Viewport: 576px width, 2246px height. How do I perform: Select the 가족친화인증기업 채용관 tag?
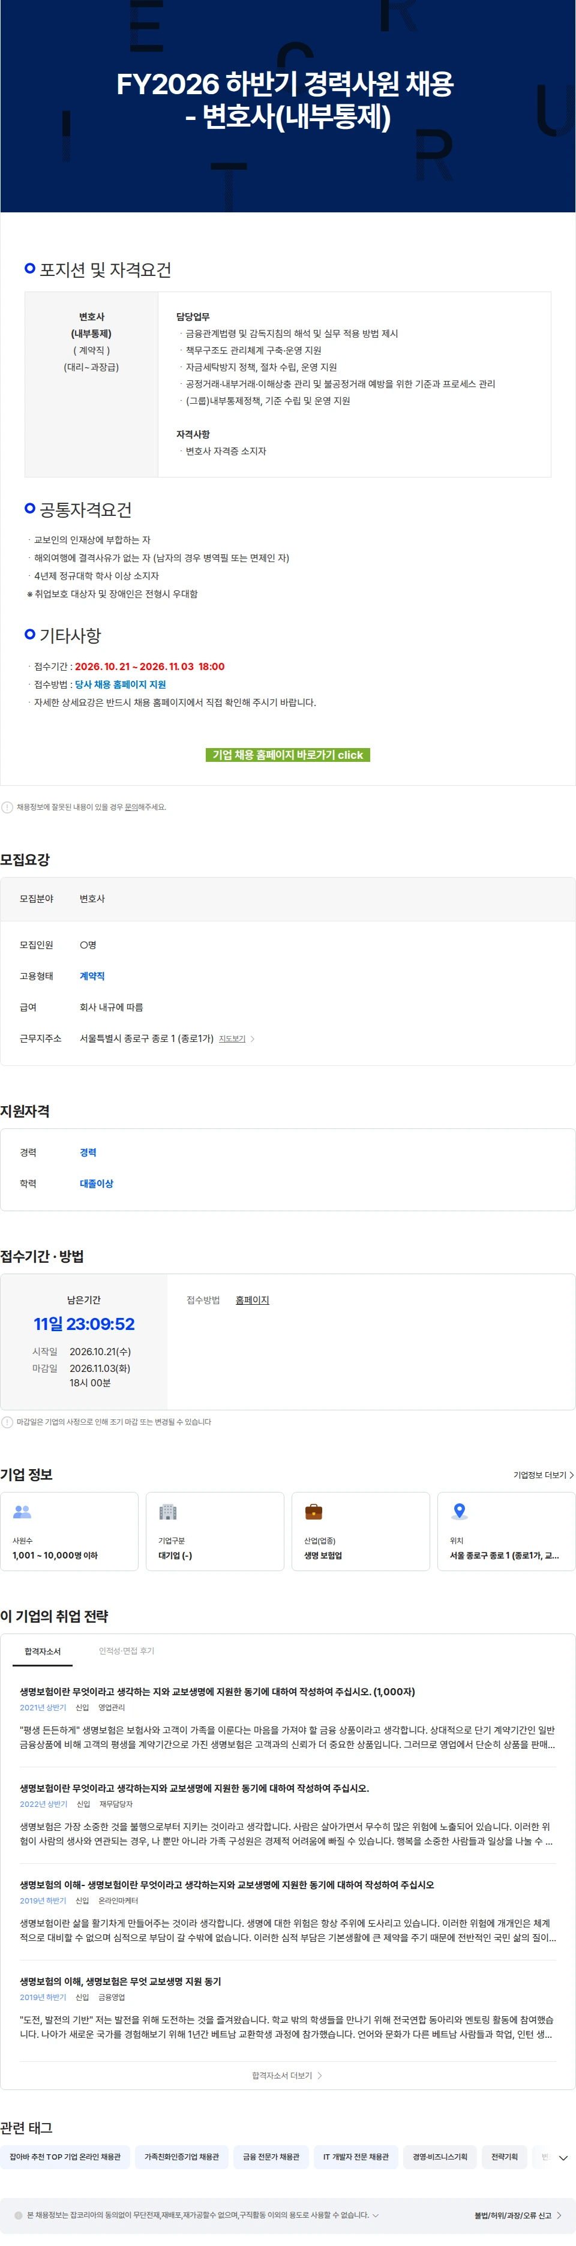(182, 2156)
